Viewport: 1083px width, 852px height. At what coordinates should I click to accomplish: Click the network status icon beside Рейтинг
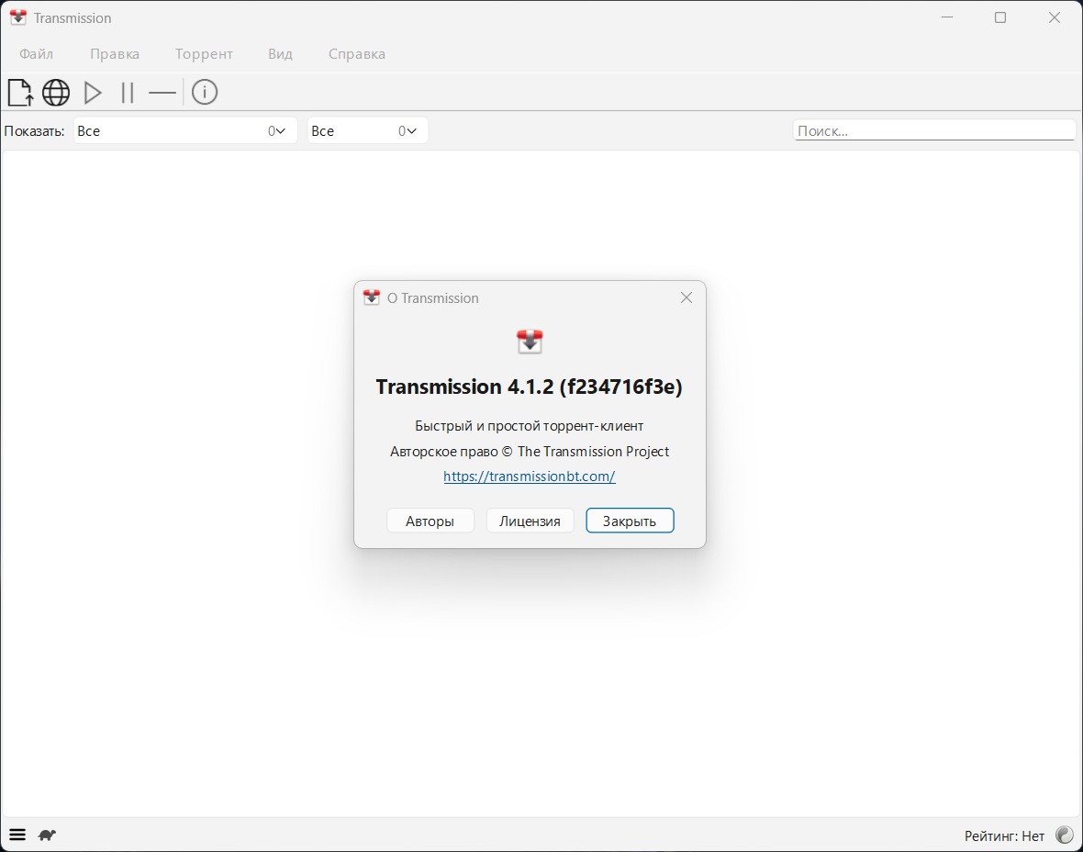1065,835
